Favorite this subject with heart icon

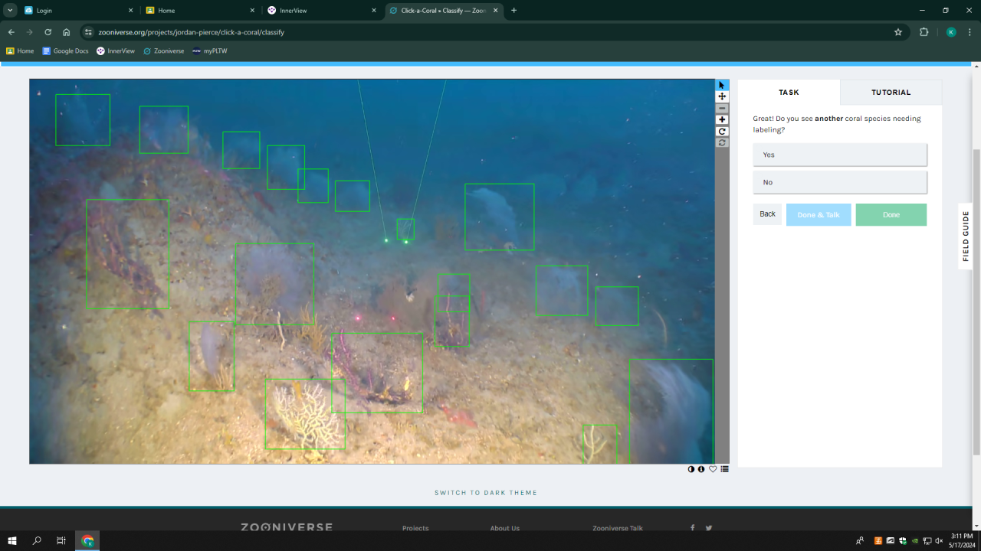point(713,469)
